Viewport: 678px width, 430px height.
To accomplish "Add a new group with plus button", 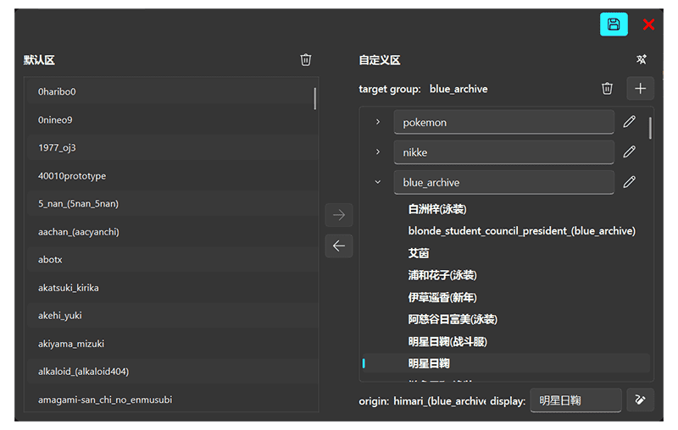I will tap(641, 89).
